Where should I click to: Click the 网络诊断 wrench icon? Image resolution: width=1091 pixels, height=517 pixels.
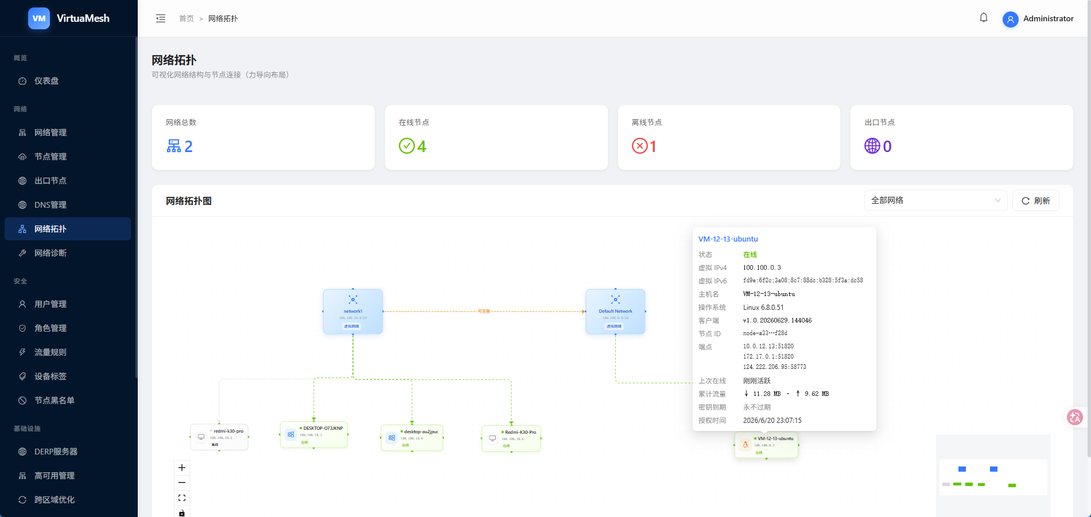point(22,253)
